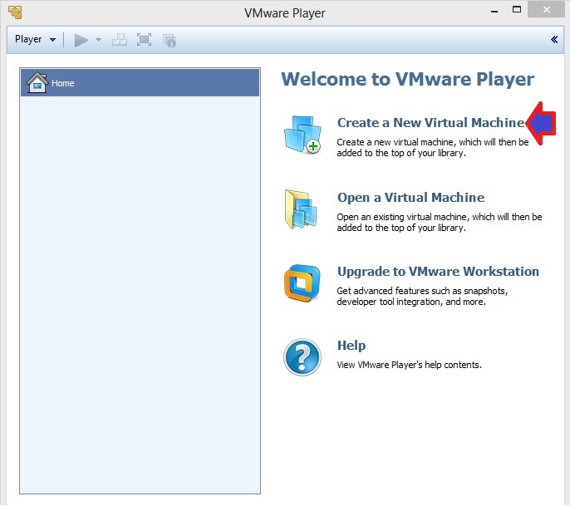The width and height of the screenshot is (570, 506).
Task: Expand the power options arrow beside play
Action: [98, 40]
